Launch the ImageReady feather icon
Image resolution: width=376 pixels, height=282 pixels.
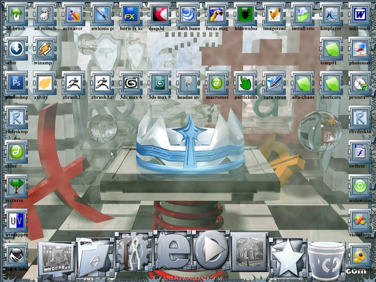click(274, 15)
